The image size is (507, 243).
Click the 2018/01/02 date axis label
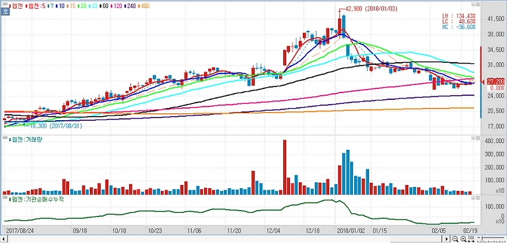(x=350, y=230)
